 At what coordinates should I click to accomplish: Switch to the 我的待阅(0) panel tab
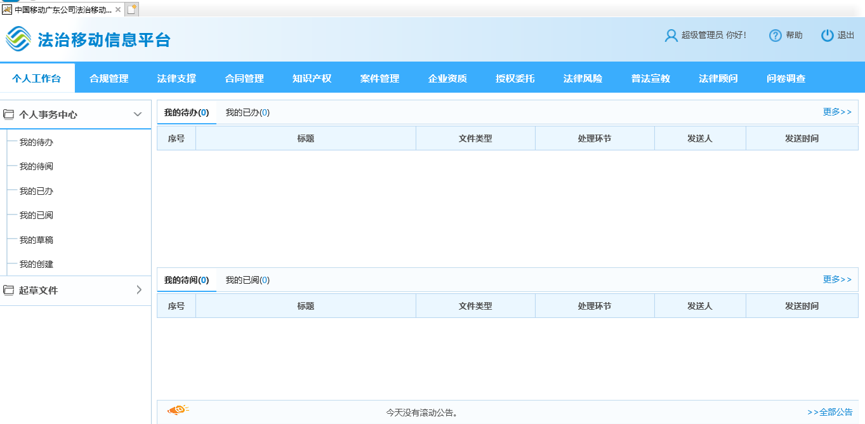click(187, 280)
